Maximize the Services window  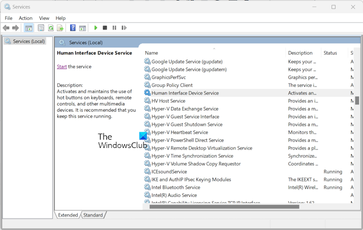(333, 7)
